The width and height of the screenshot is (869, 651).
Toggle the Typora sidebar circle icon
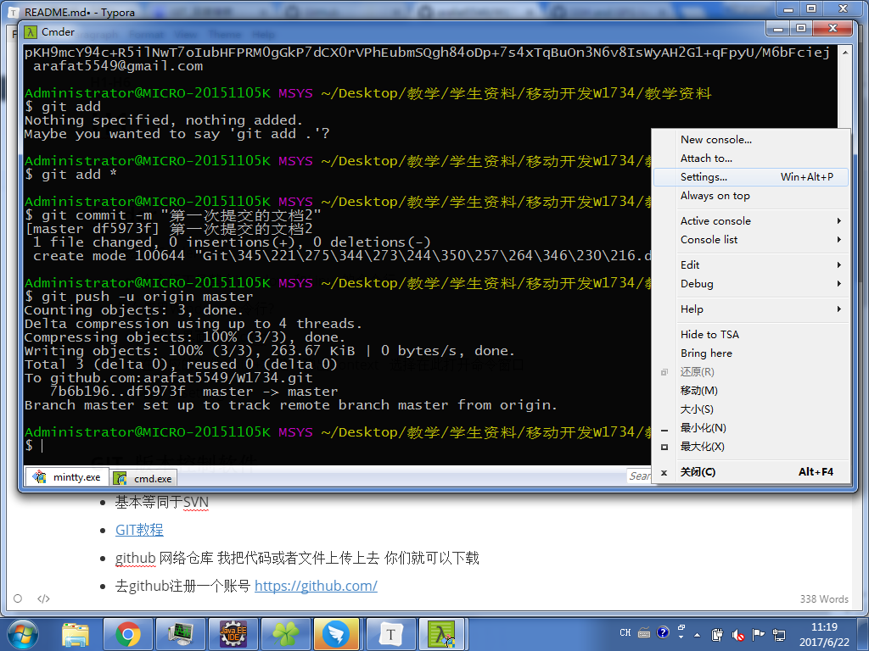18,598
